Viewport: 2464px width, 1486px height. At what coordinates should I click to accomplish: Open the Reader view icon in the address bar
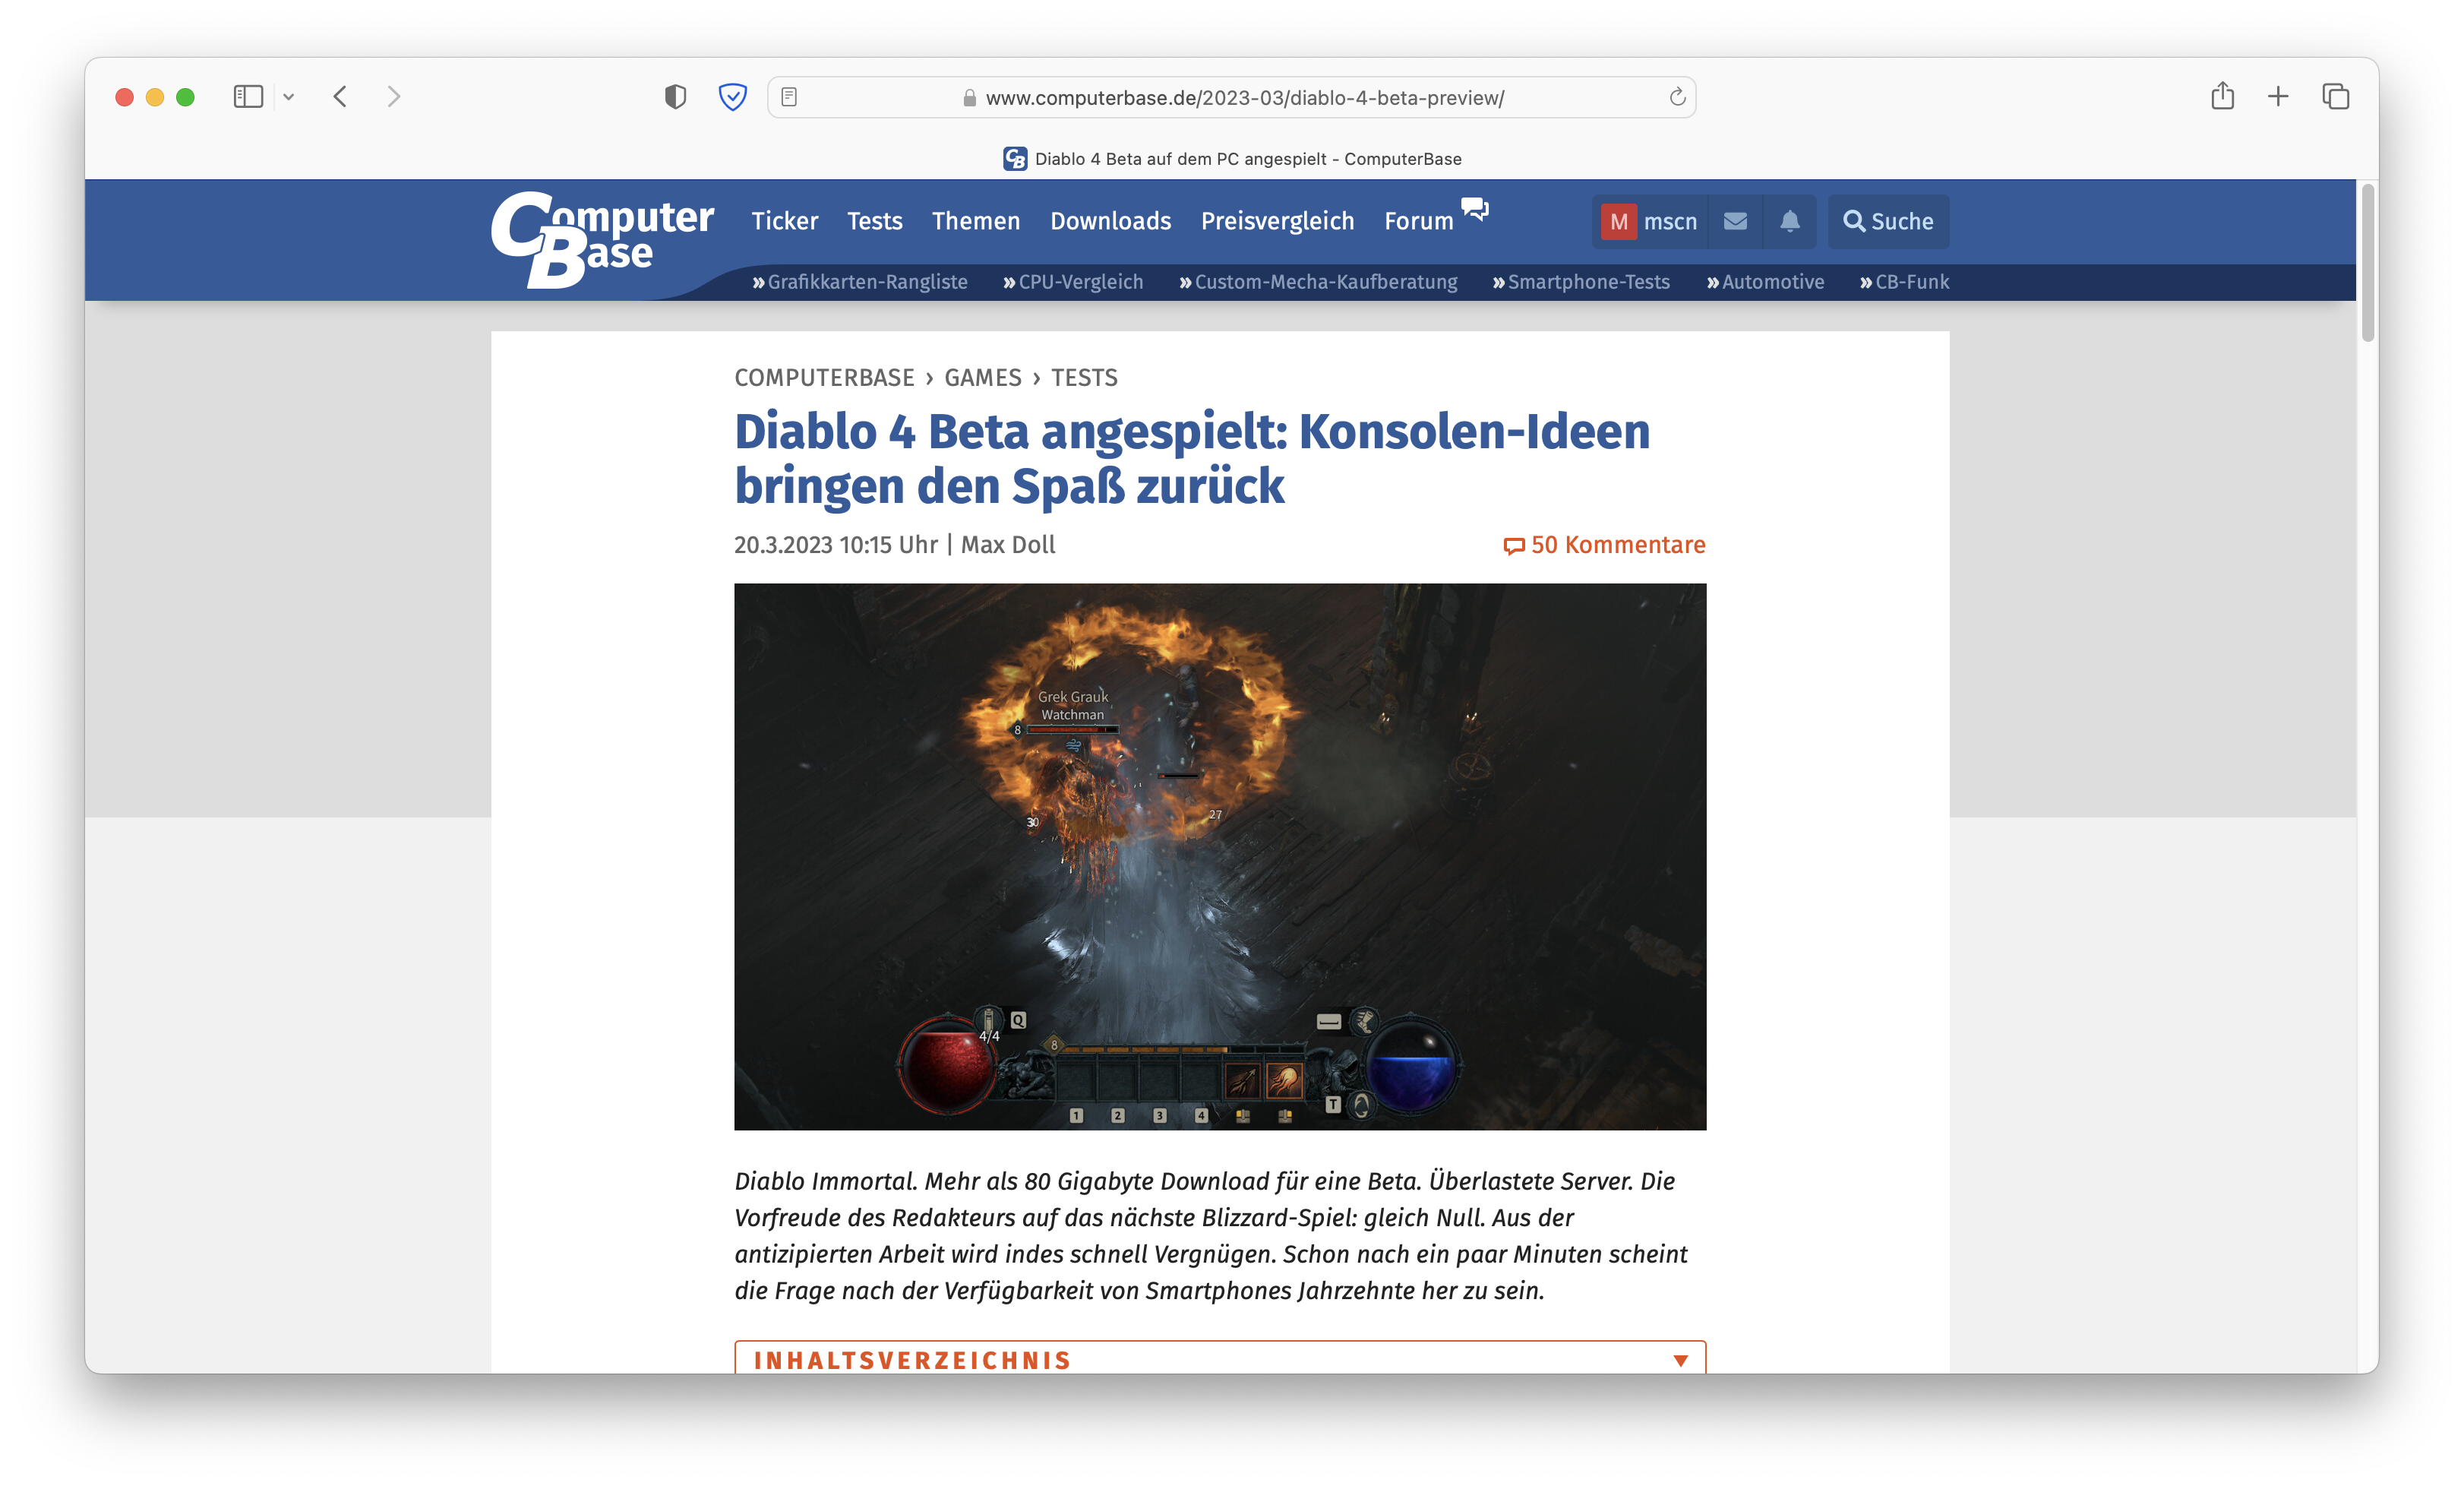tap(789, 97)
